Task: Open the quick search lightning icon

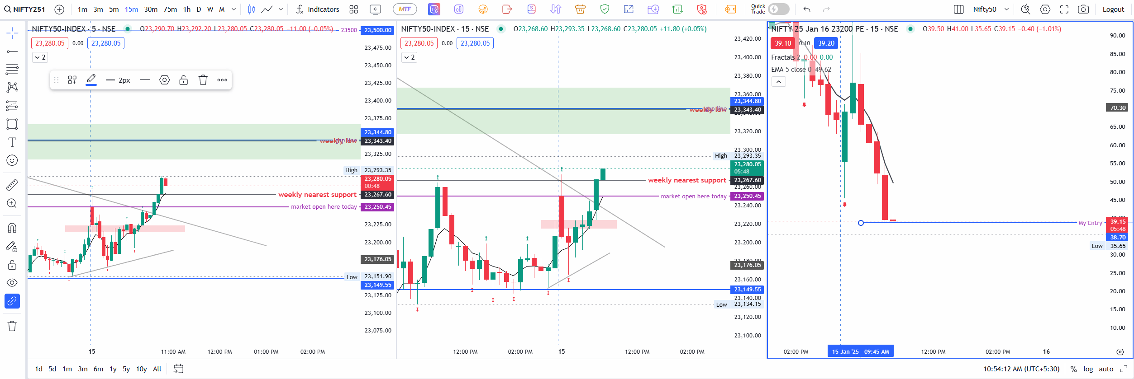Action: click(x=1025, y=9)
